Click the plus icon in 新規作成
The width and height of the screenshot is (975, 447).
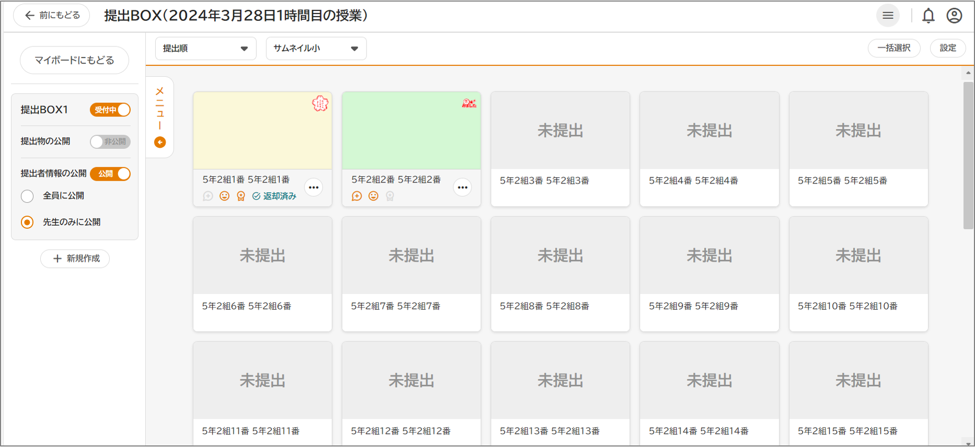[58, 258]
